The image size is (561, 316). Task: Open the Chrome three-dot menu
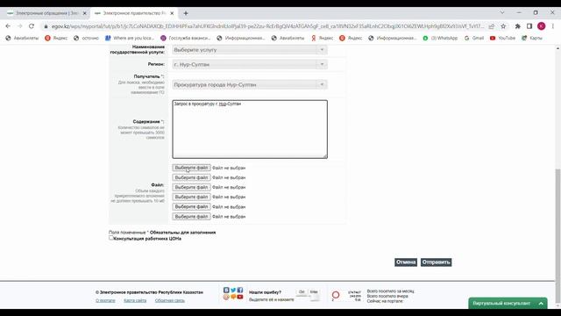[553, 26]
